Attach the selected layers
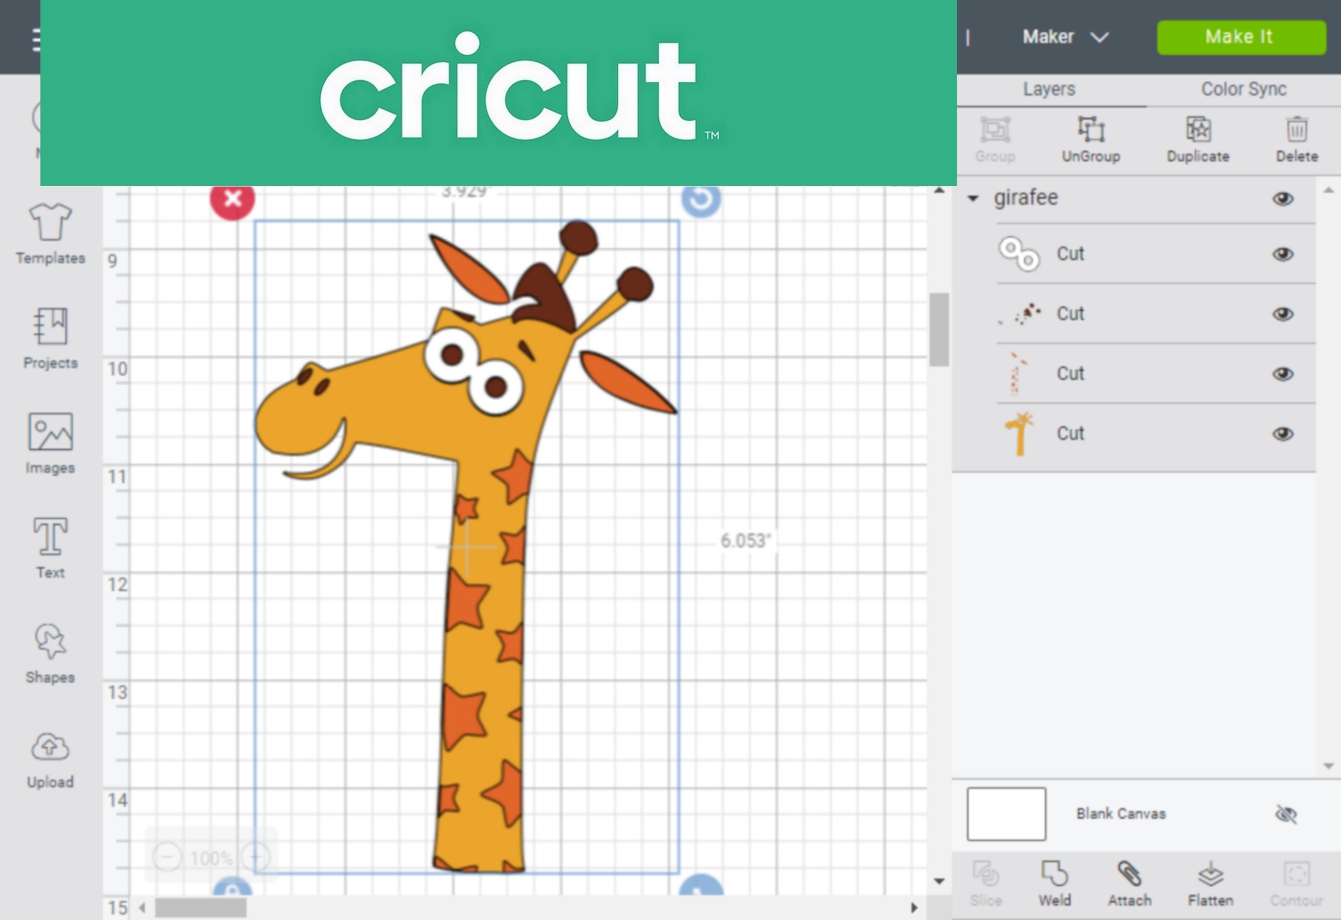The image size is (1341, 920). [x=1129, y=883]
